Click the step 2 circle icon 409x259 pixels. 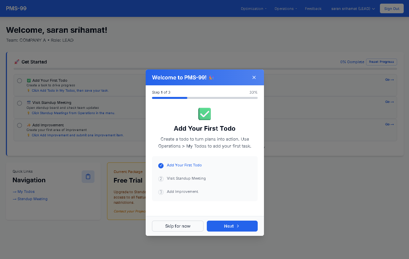coord(161,179)
